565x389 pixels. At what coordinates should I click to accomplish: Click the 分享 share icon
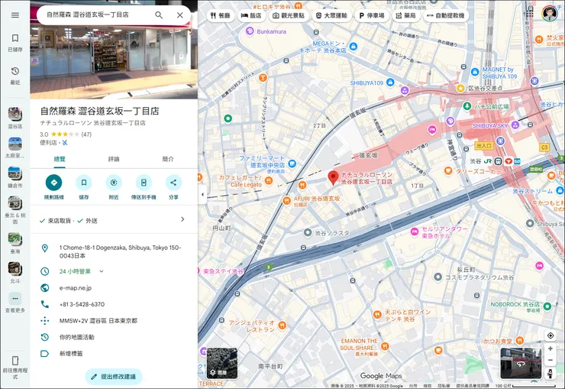click(173, 183)
